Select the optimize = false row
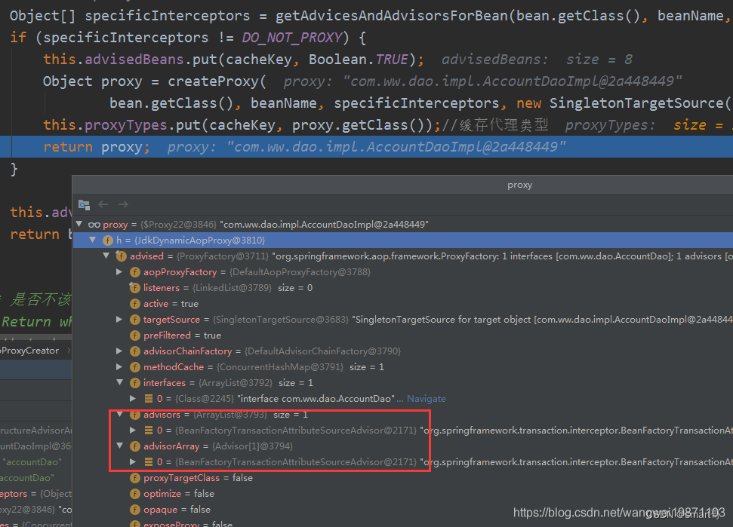 coord(403,494)
